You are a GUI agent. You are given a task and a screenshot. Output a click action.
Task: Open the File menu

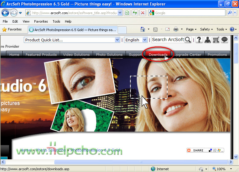coord(5,21)
